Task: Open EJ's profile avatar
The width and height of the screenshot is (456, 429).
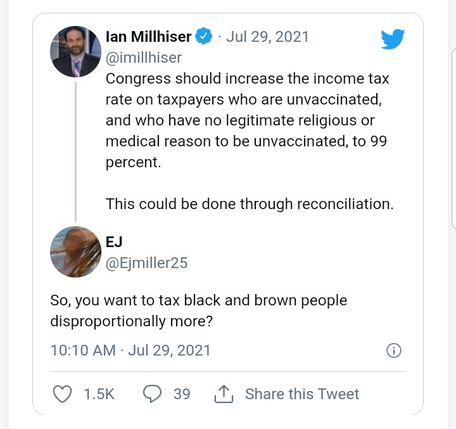Action: pyautogui.click(x=75, y=252)
